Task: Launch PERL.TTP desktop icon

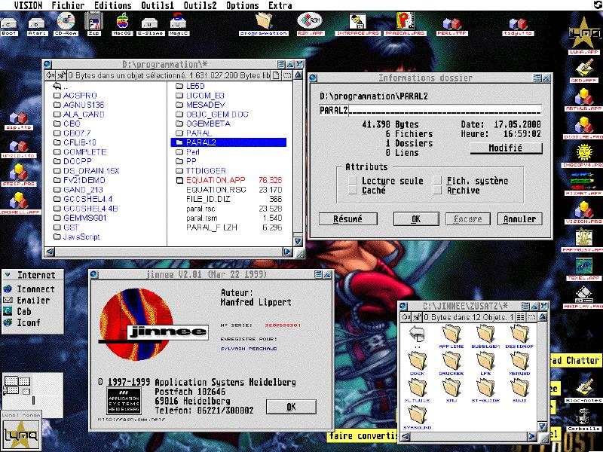Action: click(451, 26)
